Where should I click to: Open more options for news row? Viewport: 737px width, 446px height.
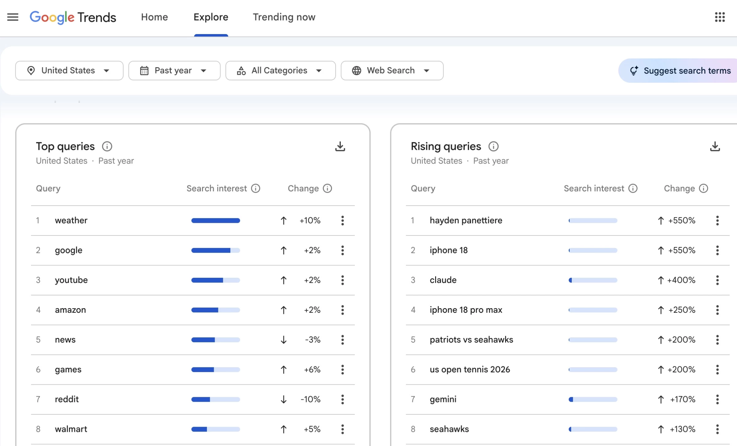(x=343, y=340)
